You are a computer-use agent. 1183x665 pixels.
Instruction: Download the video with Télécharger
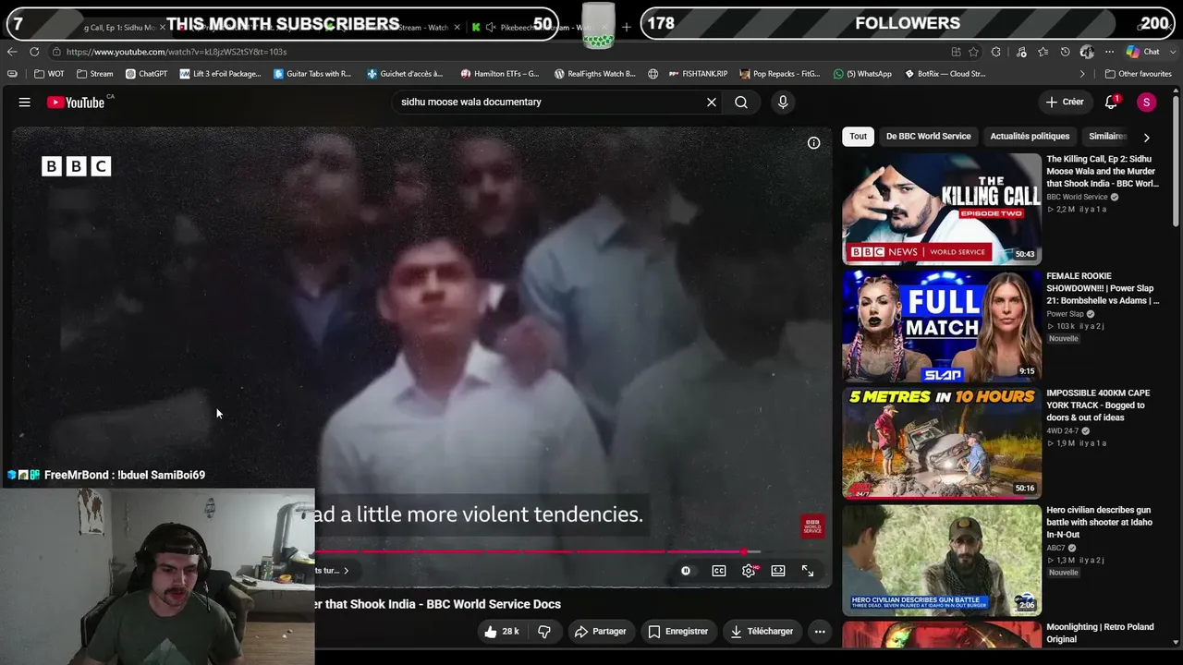click(x=762, y=632)
